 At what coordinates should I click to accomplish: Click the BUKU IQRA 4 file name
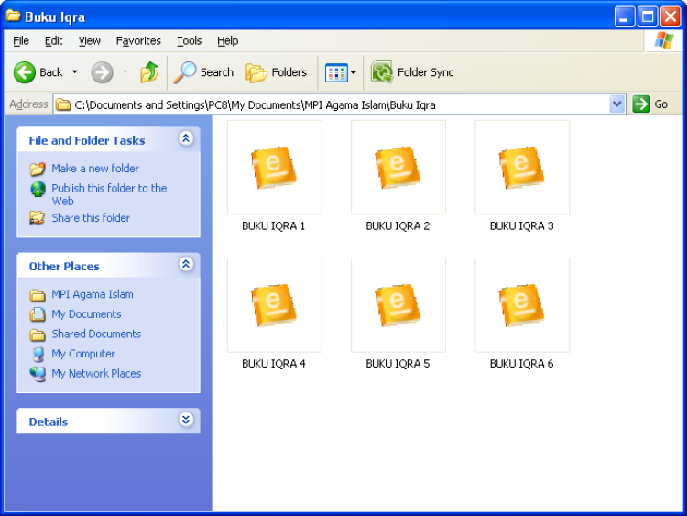pos(274,364)
